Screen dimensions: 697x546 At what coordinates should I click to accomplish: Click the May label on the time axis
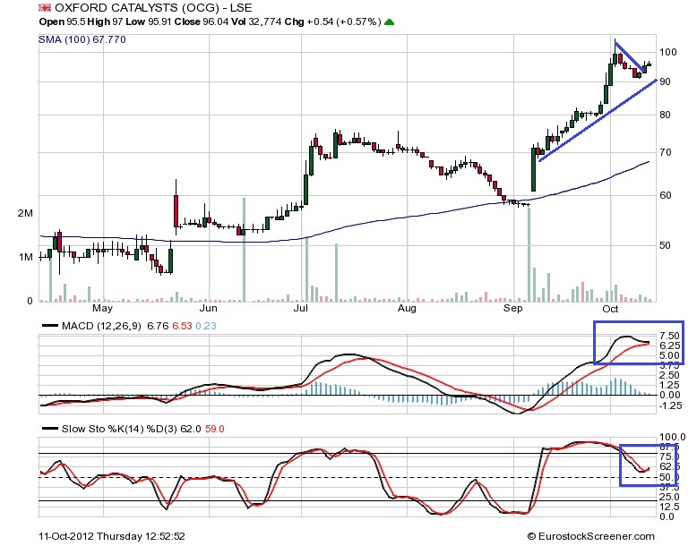tap(102, 308)
